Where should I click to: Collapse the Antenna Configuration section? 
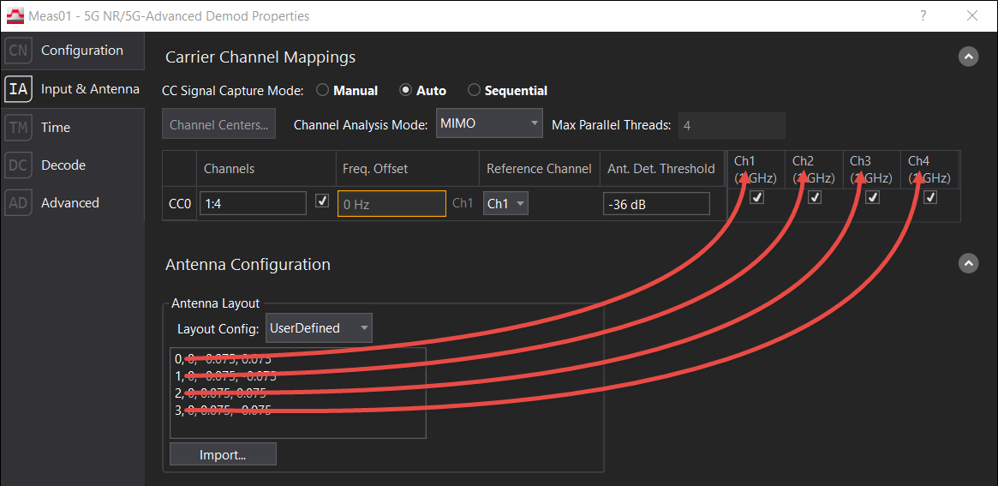coord(968,264)
